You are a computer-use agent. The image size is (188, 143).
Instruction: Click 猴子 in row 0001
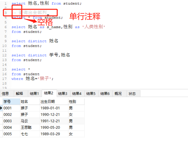pos(30,108)
